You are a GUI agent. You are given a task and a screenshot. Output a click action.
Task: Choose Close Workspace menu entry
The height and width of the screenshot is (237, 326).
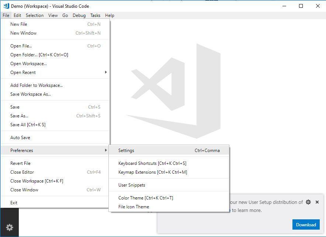point(55,181)
